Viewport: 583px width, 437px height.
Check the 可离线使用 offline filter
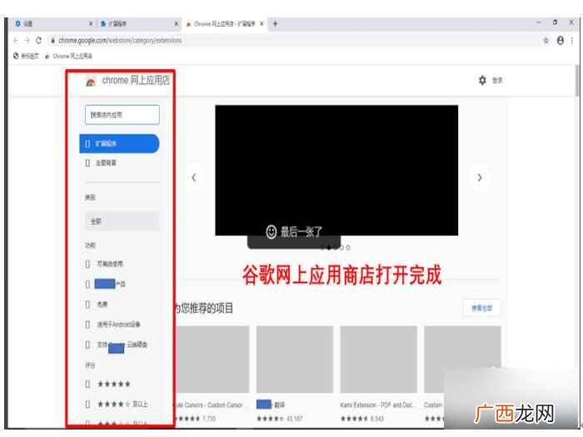(87, 264)
